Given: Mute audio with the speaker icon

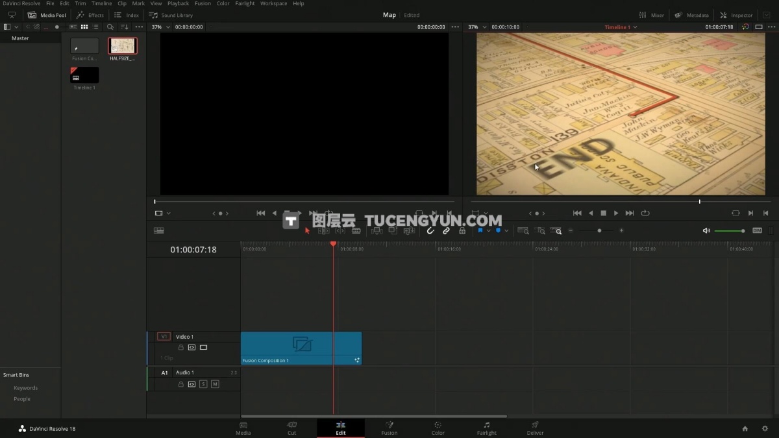Looking at the screenshot, I should pos(706,230).
